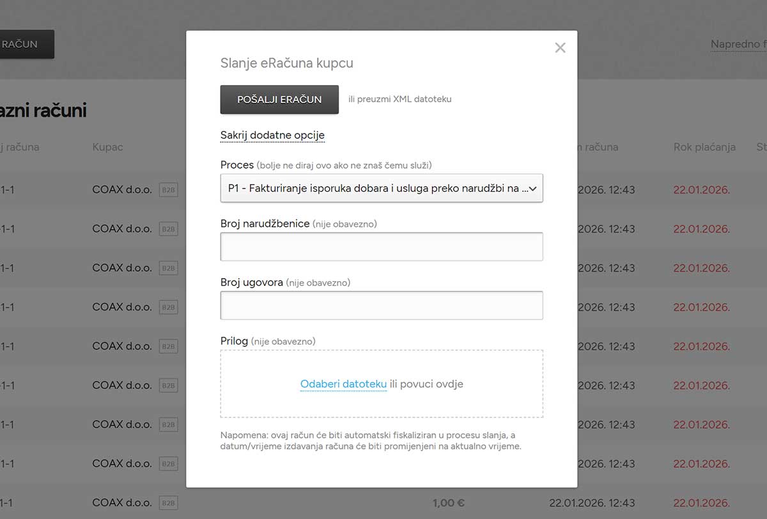
Task: Close the Slanje eRačuna dialog
Action: pos(560,48)
